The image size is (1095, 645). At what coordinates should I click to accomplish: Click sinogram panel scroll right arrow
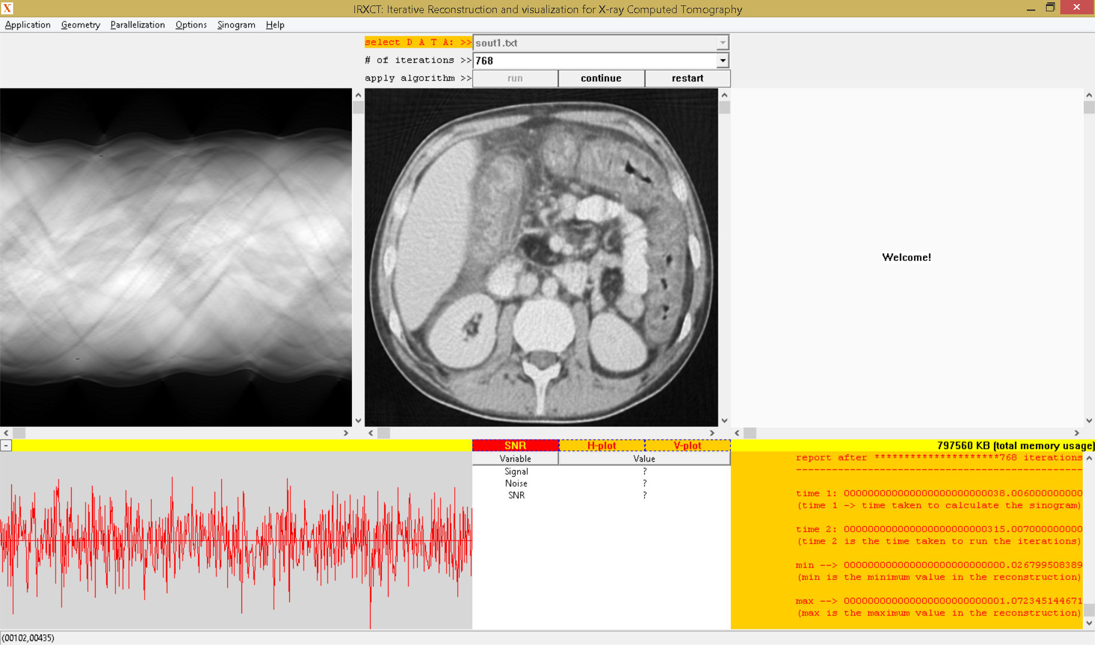pos(345,433)
